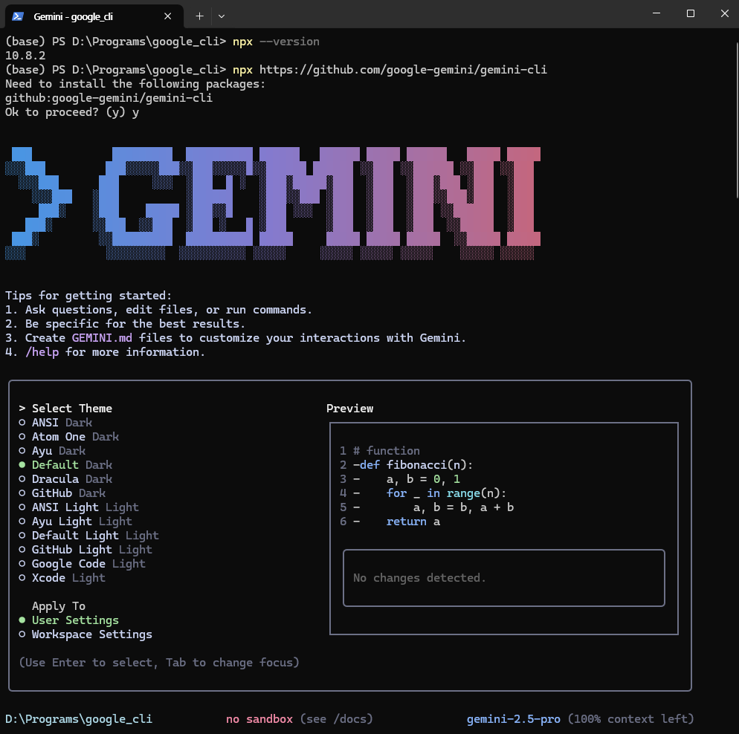Select the Gemini - google_cli tab
Screen dimensions: 739x734
pos(94,16)
